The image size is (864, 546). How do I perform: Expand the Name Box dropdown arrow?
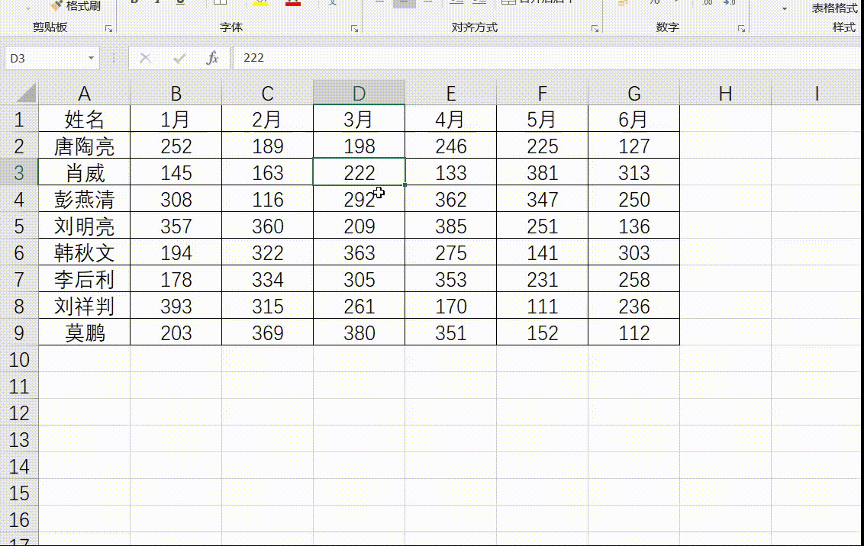coord(91,58)
